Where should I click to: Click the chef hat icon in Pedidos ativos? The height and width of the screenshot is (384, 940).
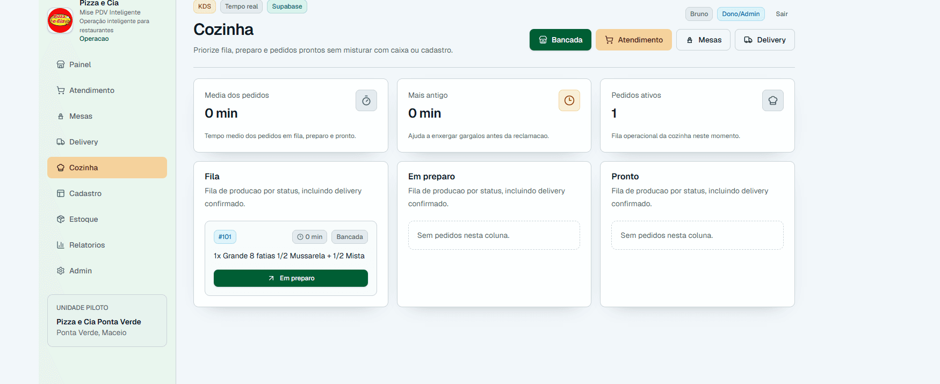[x=773, y=100]
